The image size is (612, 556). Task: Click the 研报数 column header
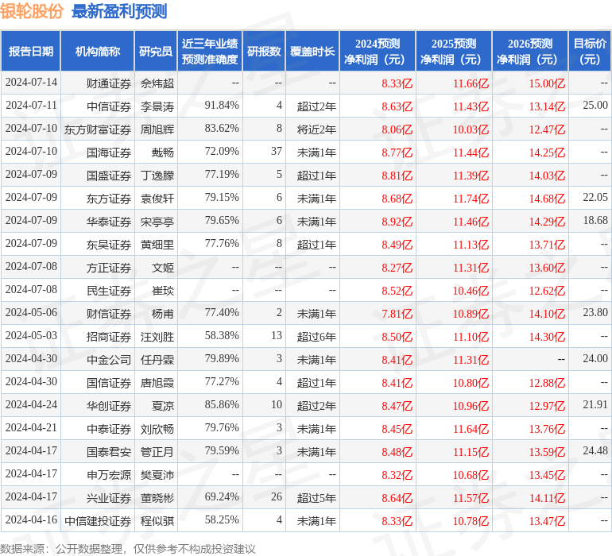(264, 51)
